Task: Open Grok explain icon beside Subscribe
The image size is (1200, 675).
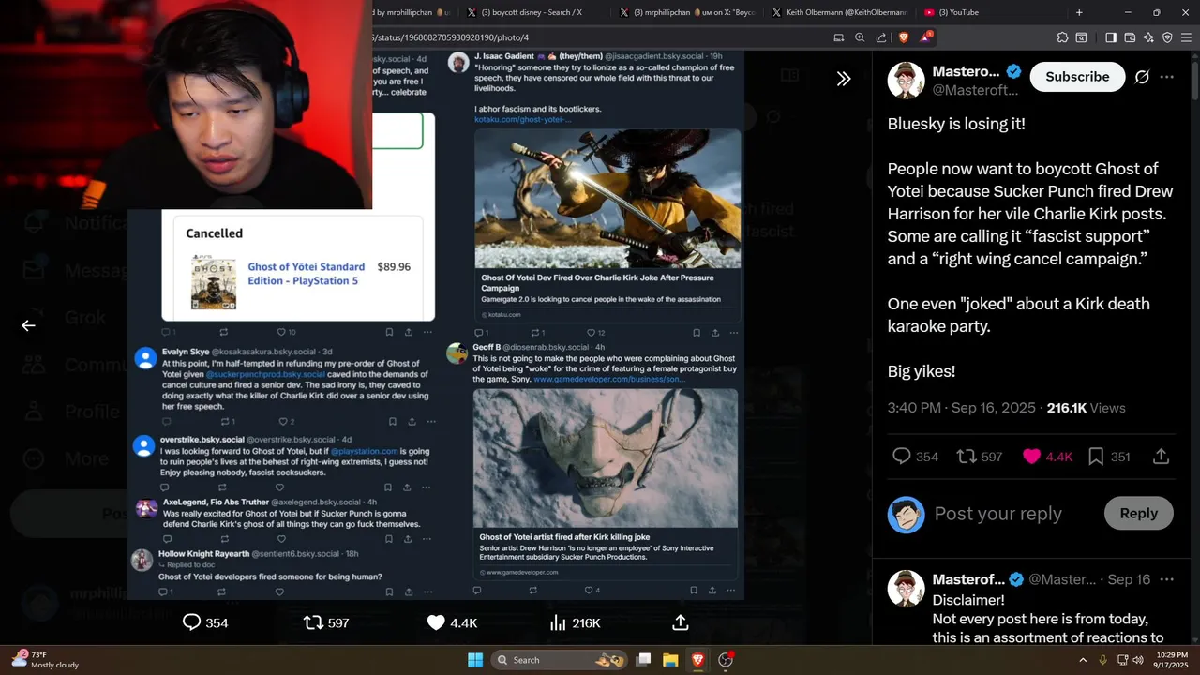Action: click(1142, 77)
